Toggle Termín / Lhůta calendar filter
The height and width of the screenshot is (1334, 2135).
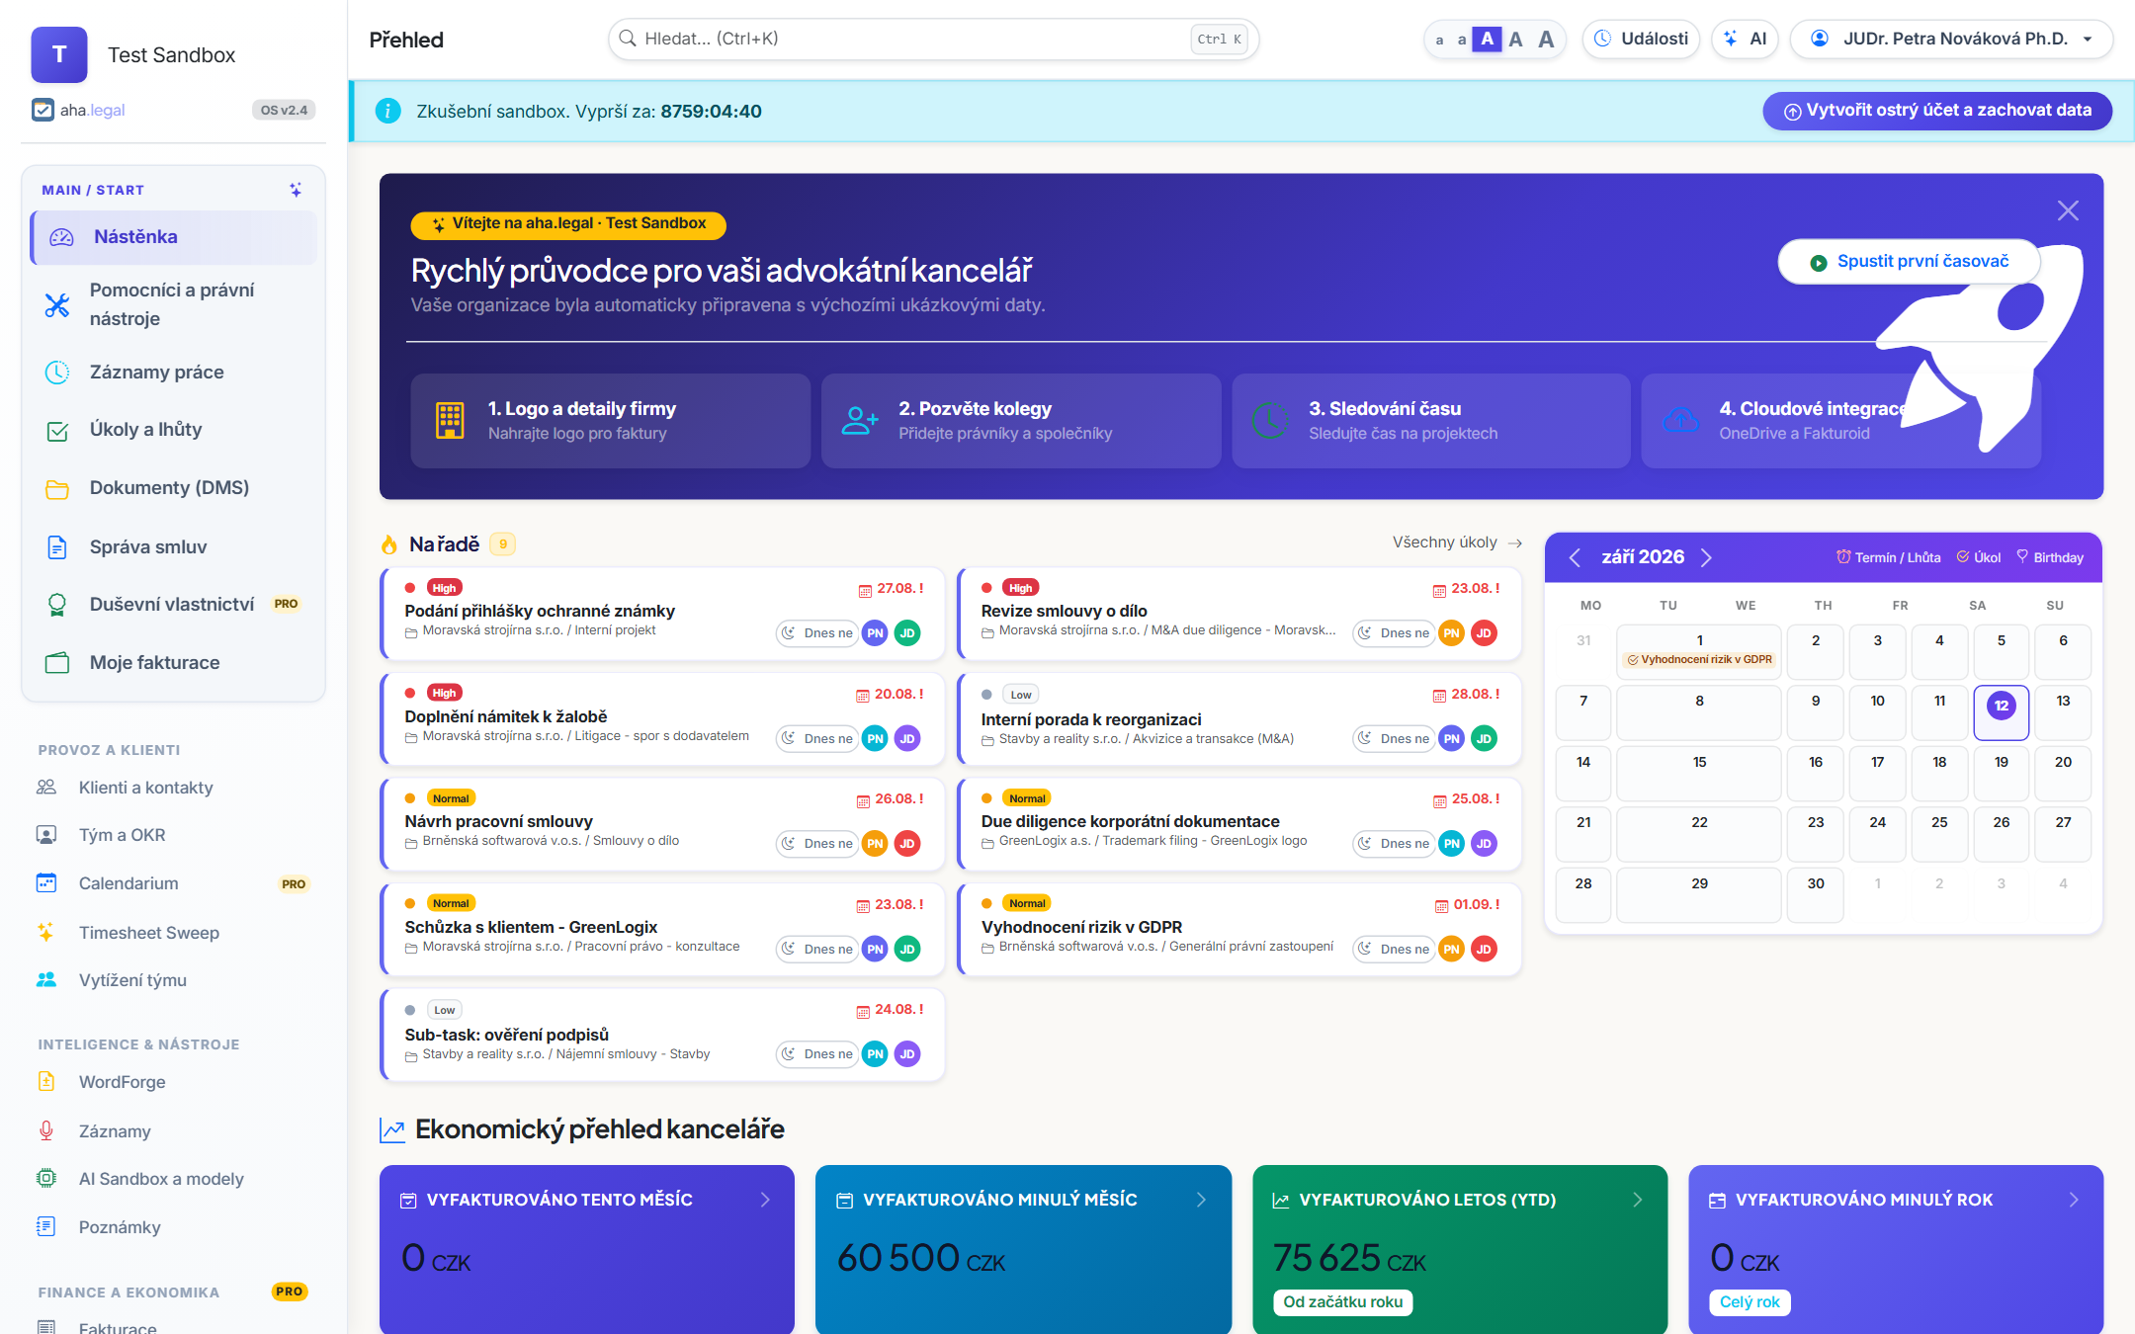coord(1889,557)
